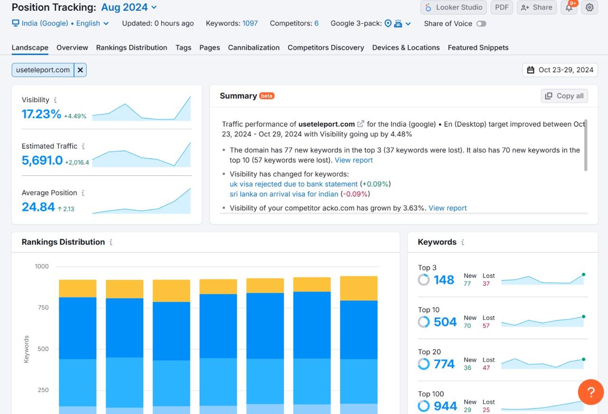Image resolution: width=608 pixels, height=414 pixels.
Task: Open useteleport.com external link icon
Action: pyautogui.click(x=361, y=124)
